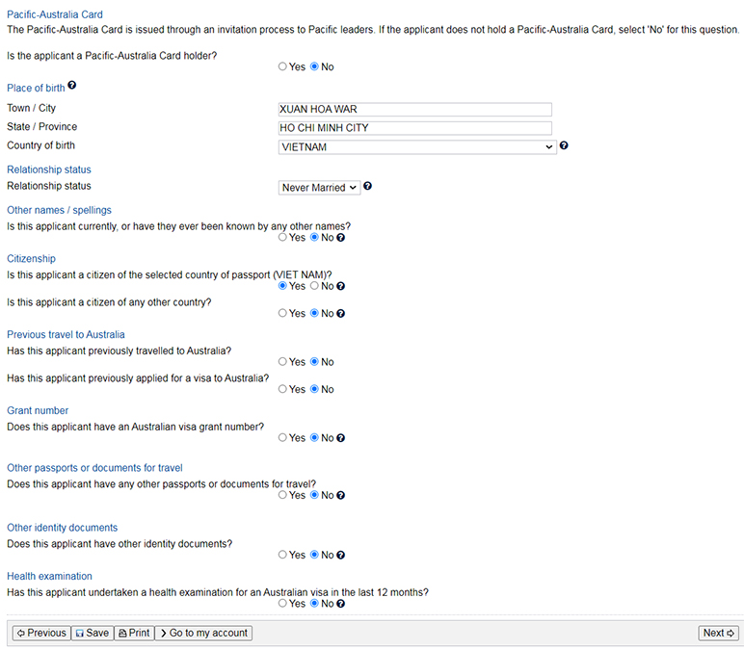Select No for health examination in last 12 months
This screenshot has width=744, height=650.
[314, 604]
